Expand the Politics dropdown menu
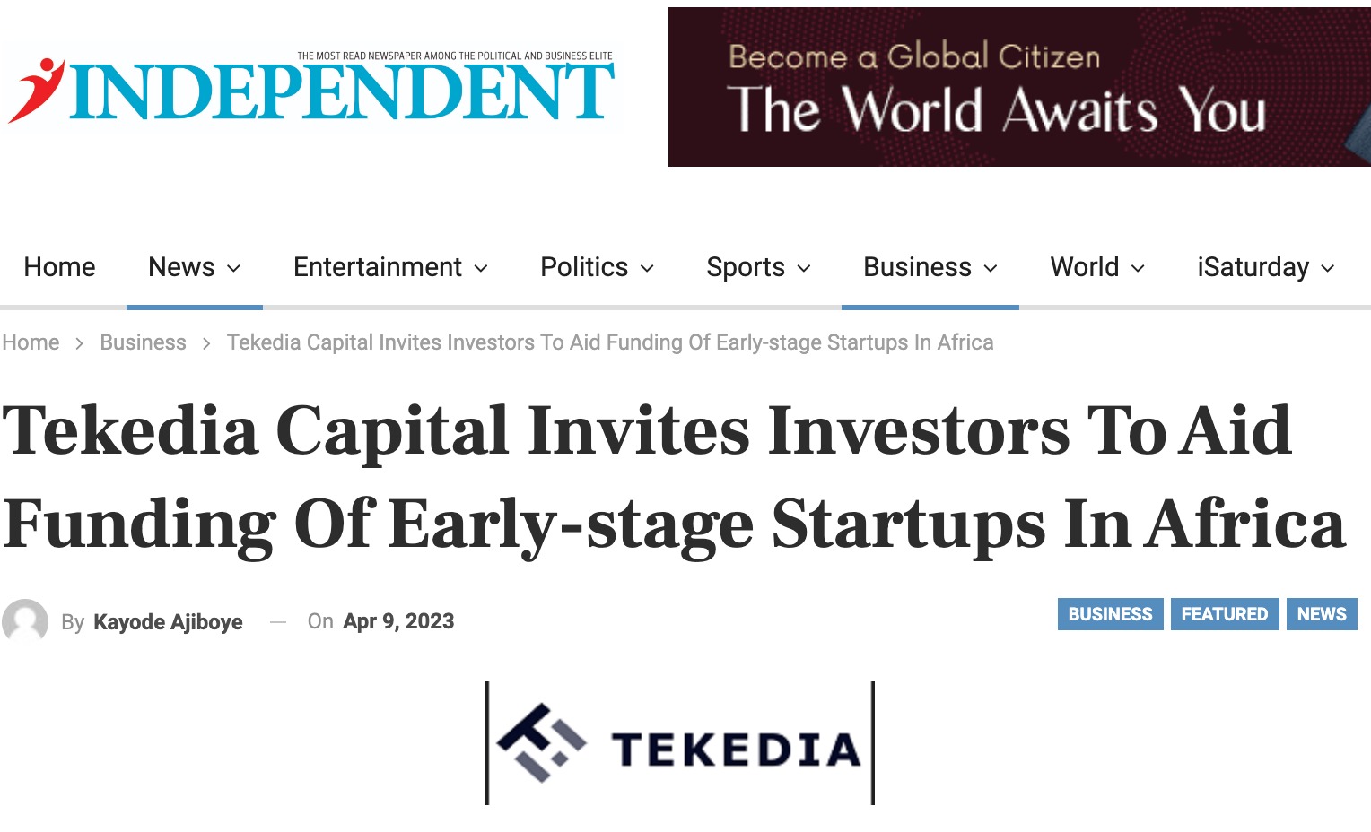 click(597, 267)
